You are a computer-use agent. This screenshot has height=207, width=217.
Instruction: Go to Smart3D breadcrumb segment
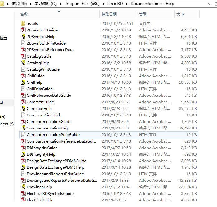[115, 4]
